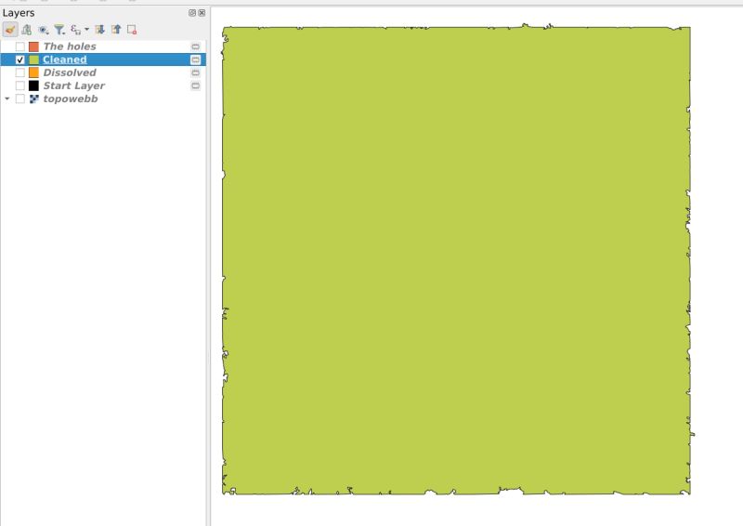
Task: Open the Filter Legend funnel icon
Action: pos(59,30)
